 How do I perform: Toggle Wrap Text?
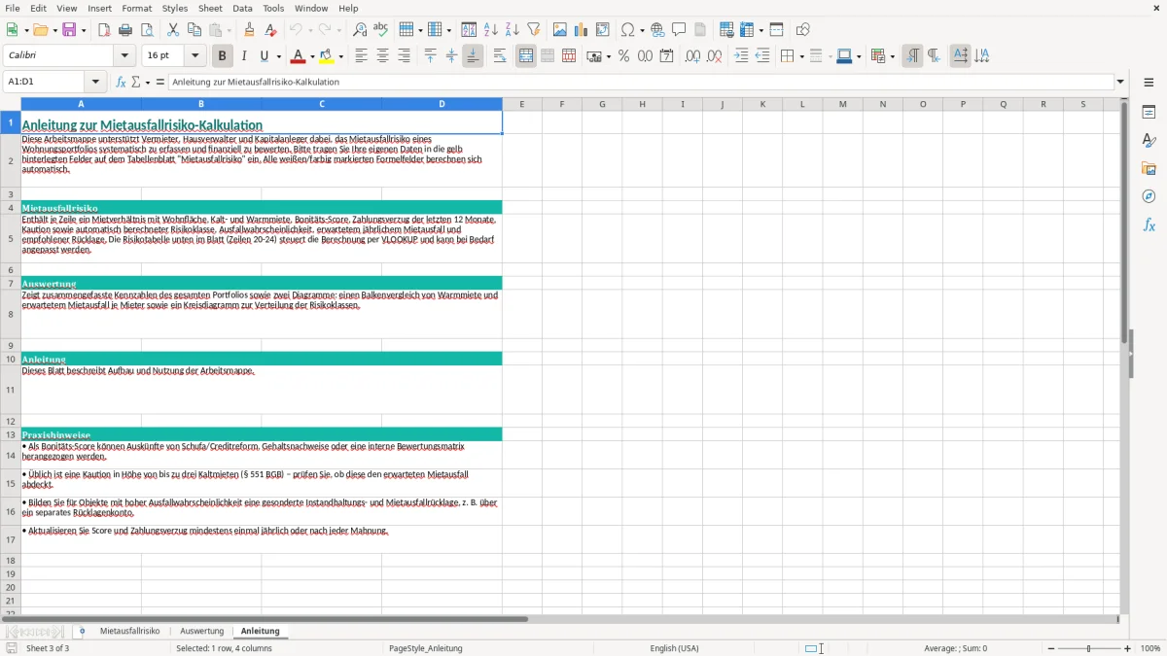pos(500,56)
